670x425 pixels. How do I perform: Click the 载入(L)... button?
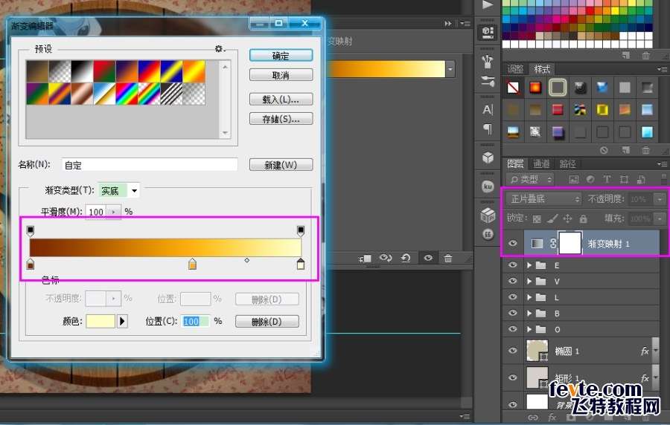281,100
